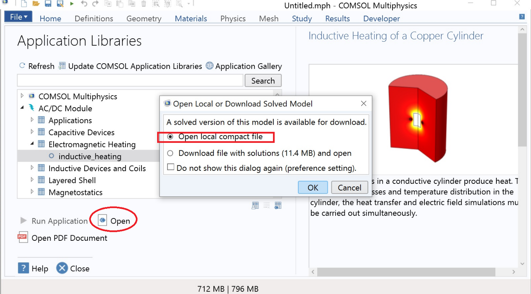Click the user-defined library icon below the tree
The width and height of the screenshot is (531, 294).
(x=255, y=205)
